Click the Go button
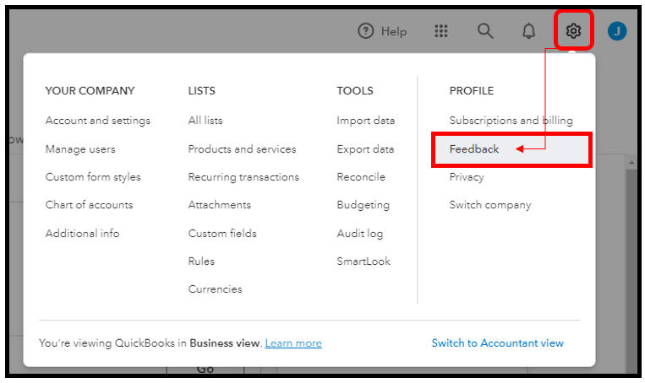 tap(205, 370)
